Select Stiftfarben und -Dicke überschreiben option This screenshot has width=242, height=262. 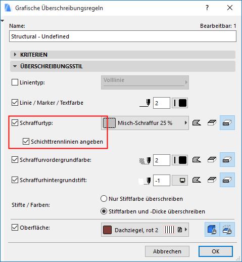coord(104,211)
